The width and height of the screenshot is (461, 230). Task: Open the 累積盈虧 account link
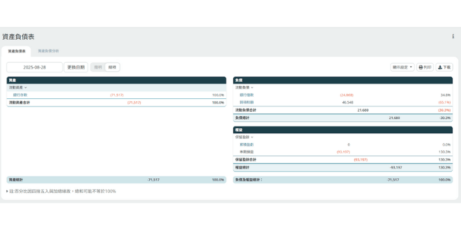pos(247,144)
